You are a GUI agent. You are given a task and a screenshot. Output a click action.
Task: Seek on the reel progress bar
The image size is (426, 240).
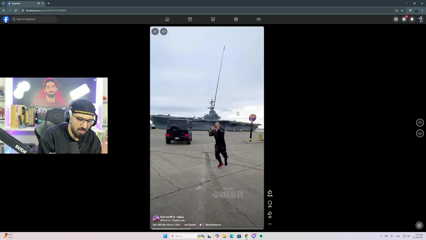(x=207, y=229)
